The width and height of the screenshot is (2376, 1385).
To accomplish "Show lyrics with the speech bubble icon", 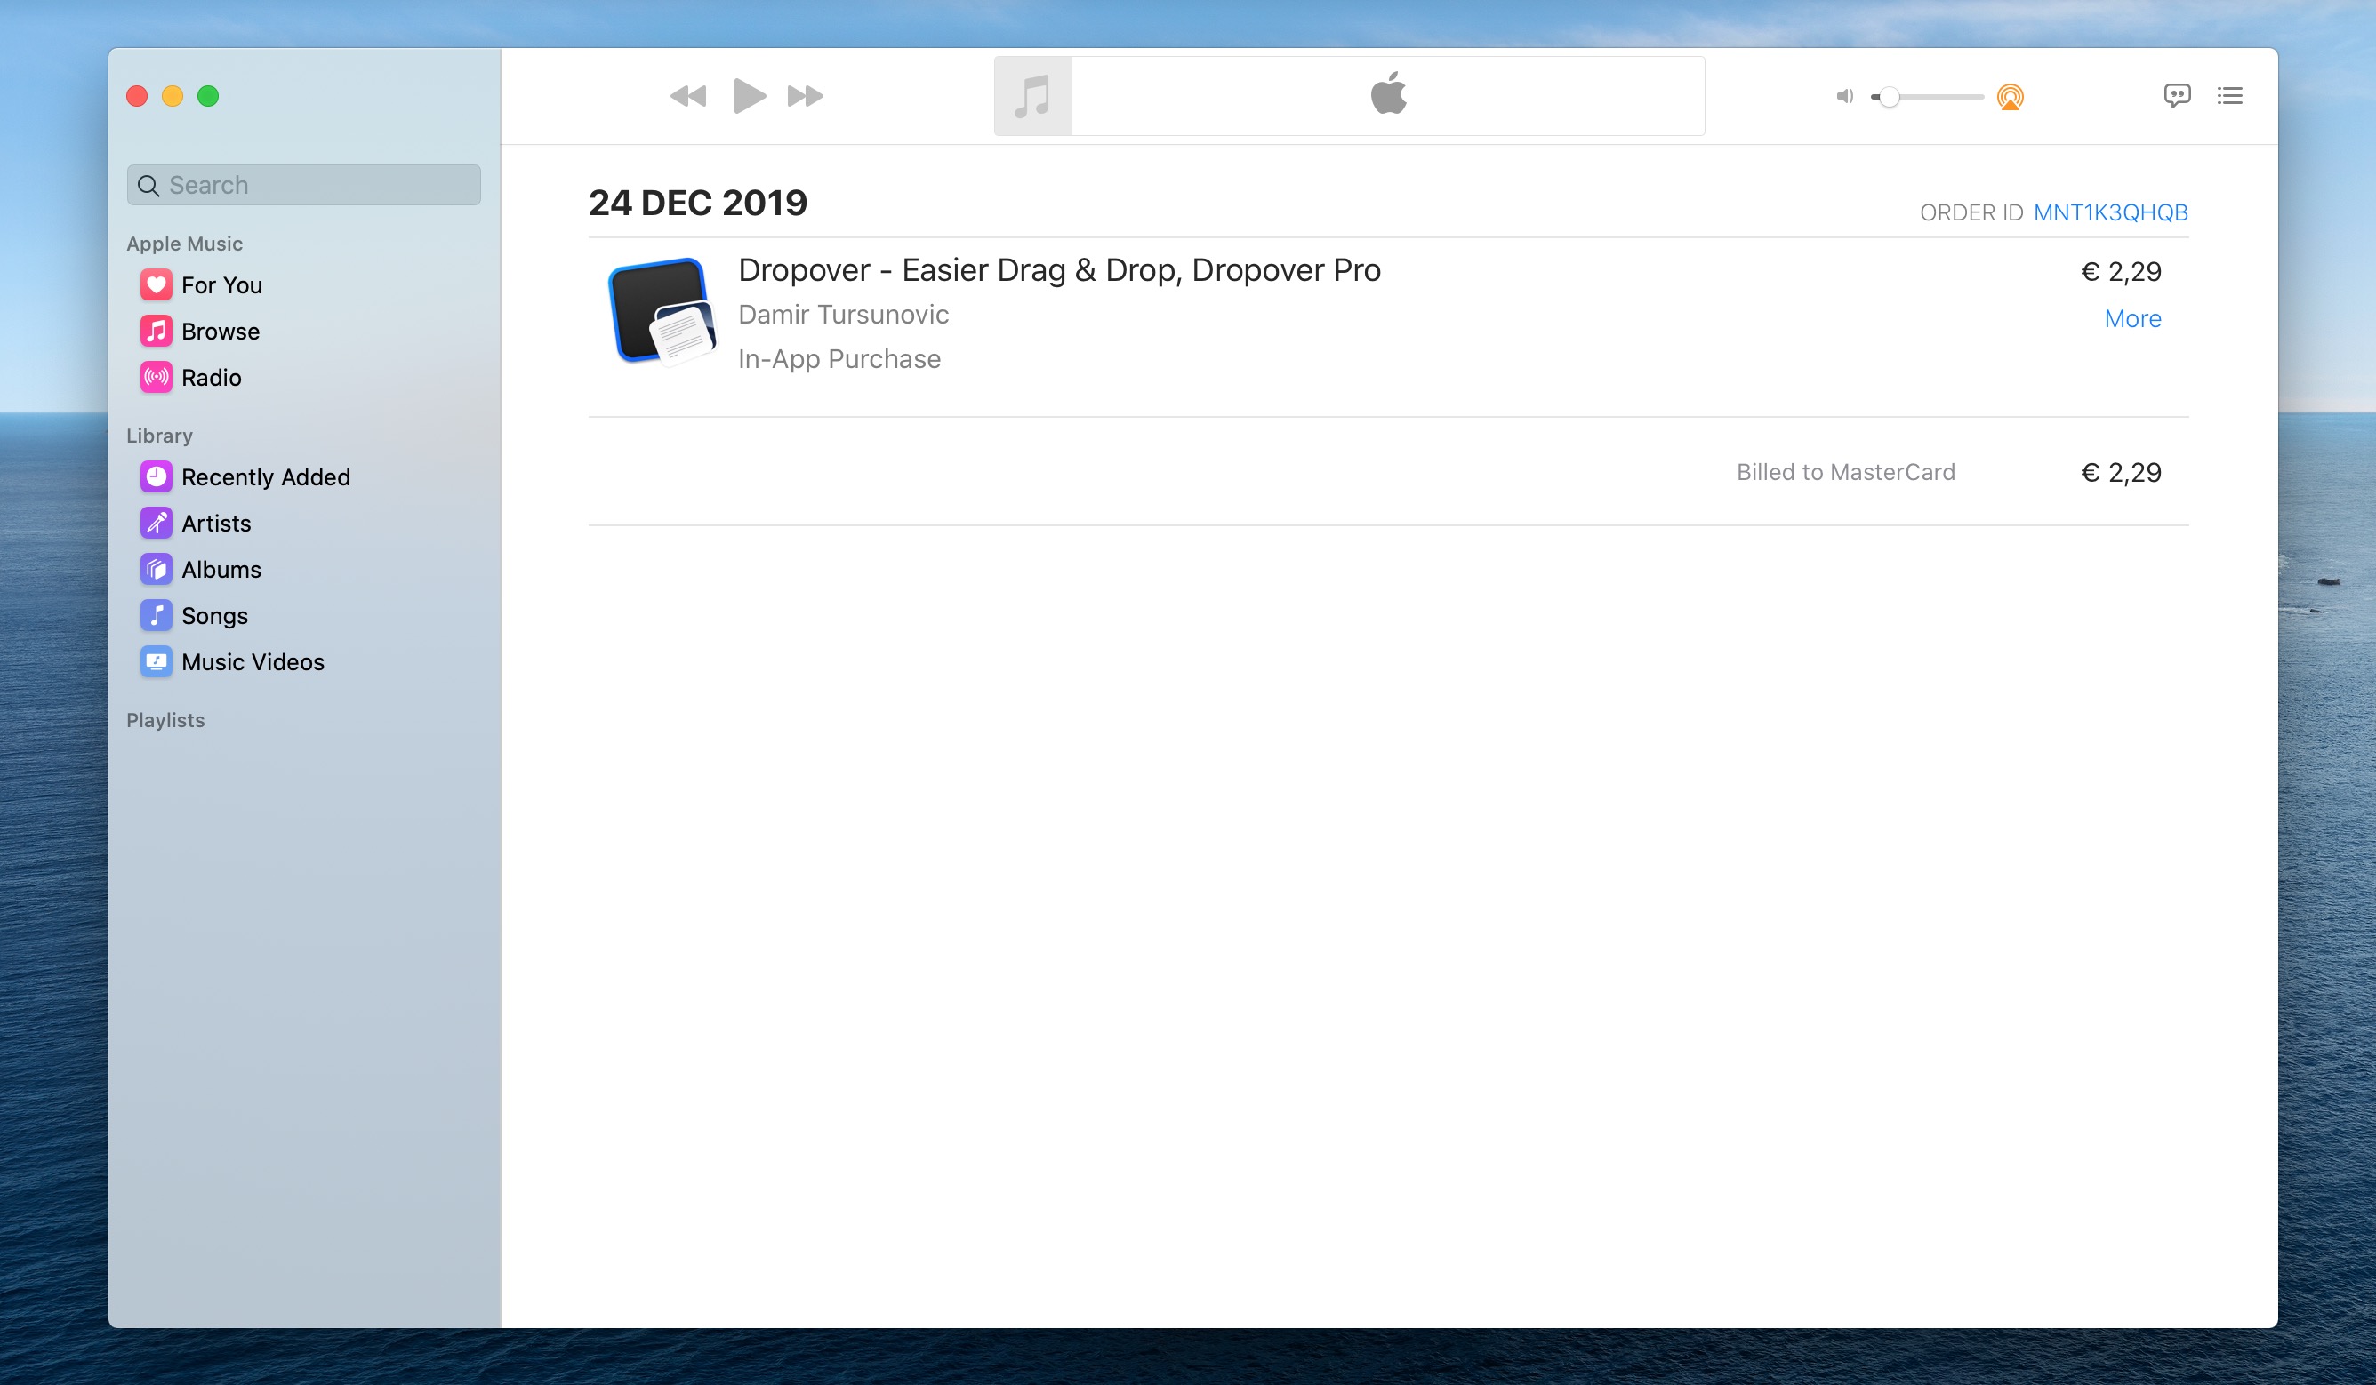I will (x=2177, y=95).
